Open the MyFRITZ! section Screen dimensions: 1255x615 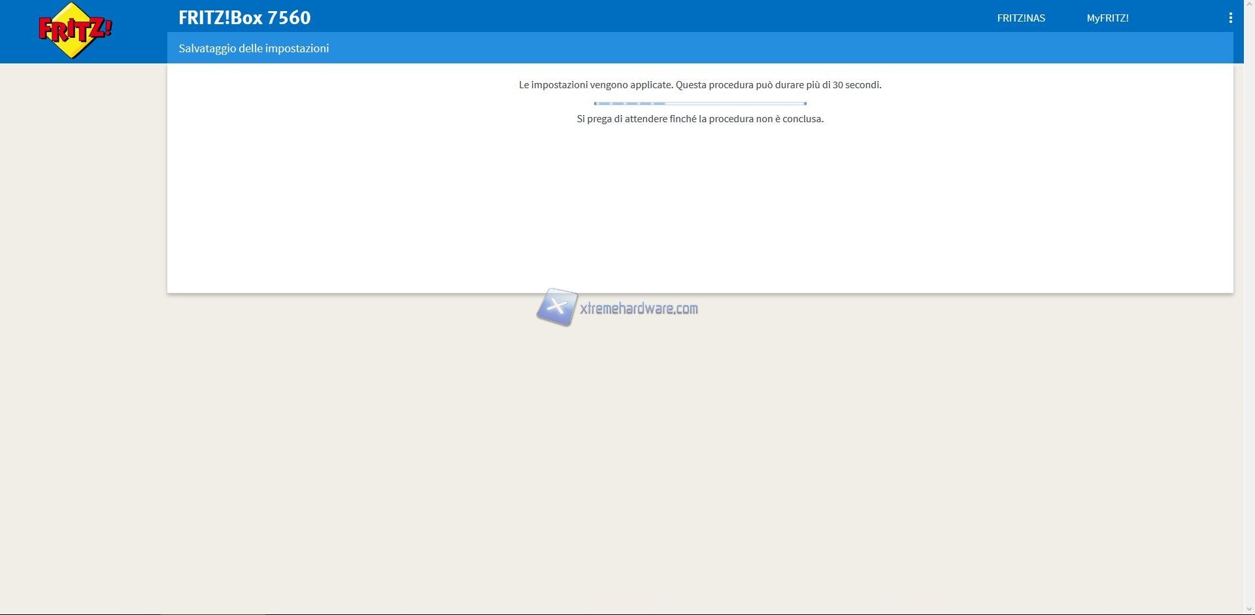[x=1107, y=18]
